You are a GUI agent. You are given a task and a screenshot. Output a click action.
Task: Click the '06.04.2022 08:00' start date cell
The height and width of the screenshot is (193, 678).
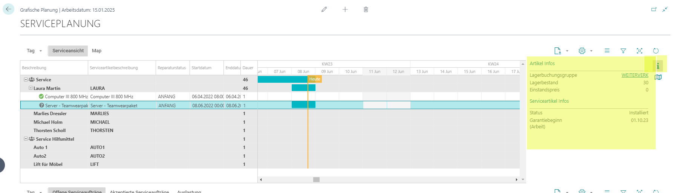pos(208,97)
